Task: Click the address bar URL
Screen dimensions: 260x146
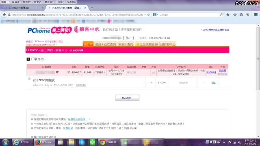Action: click(x=77, y=15)
